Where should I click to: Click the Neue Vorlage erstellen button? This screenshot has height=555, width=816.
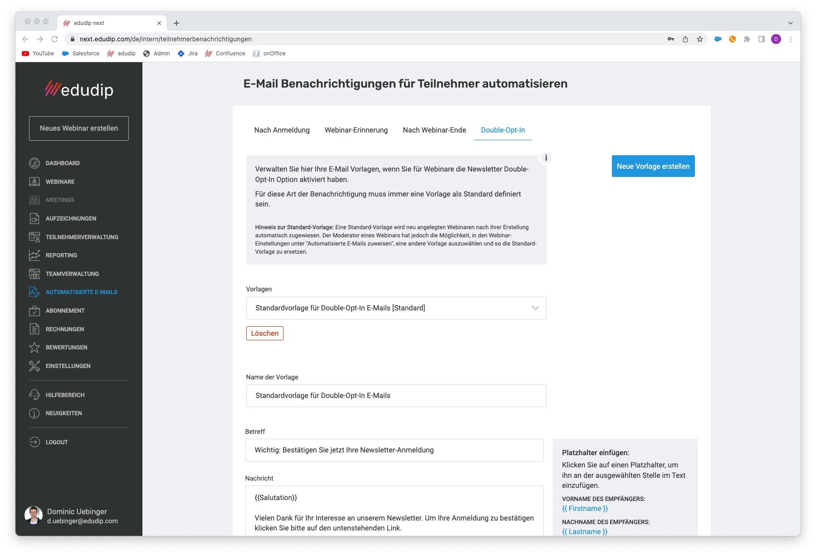click(x=653, y=166)
